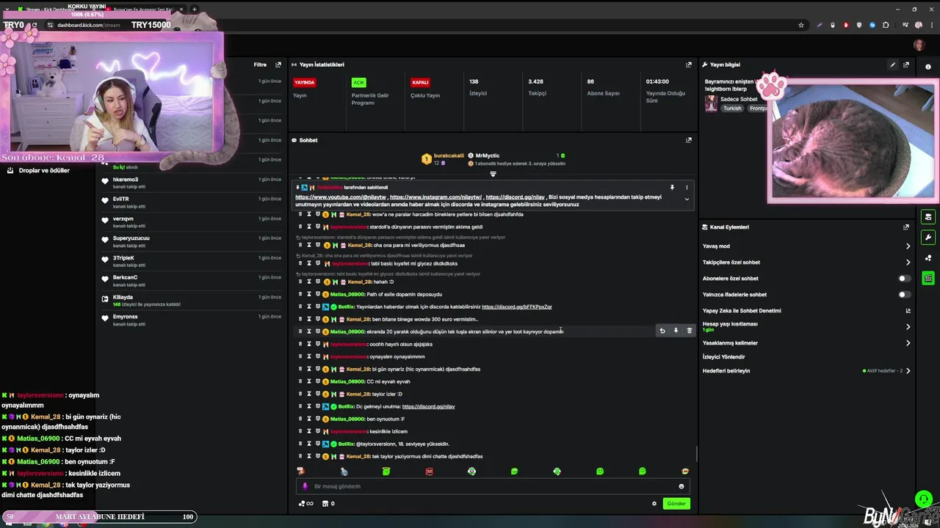This screenshot has height=528, width=940.
Task: Bookmark this page with the star icon
Action: point(801,25)
